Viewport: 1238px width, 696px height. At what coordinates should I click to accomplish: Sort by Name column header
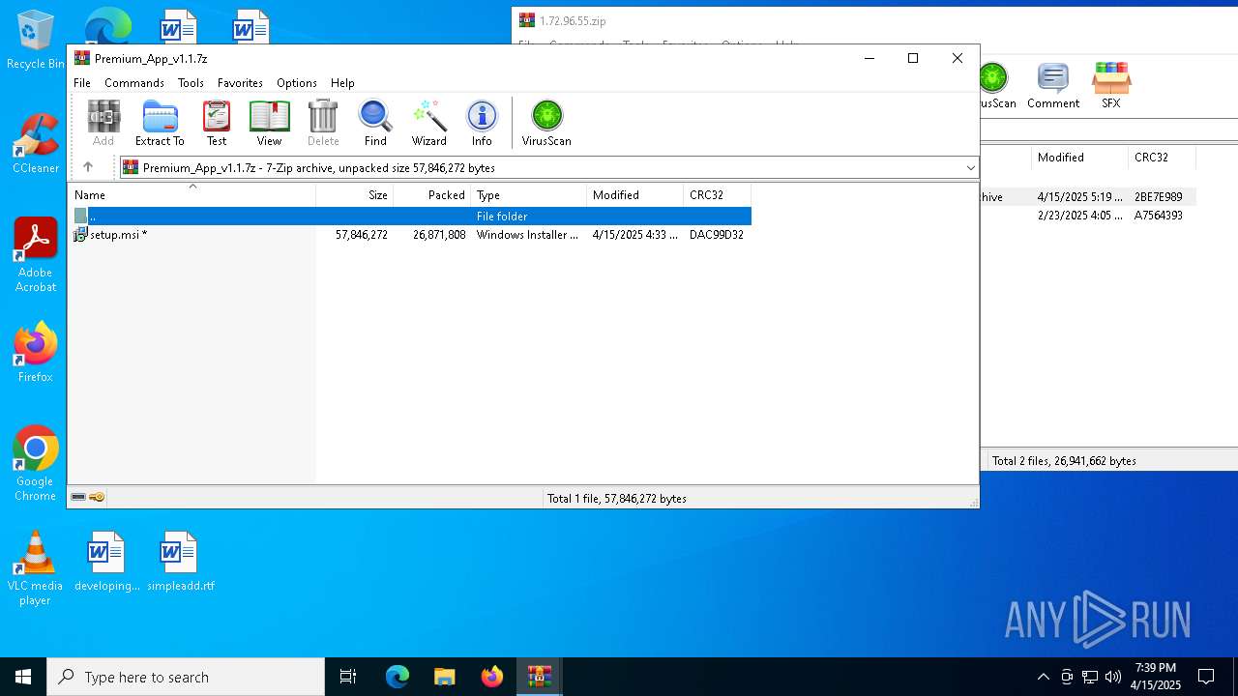coord(192,195)
